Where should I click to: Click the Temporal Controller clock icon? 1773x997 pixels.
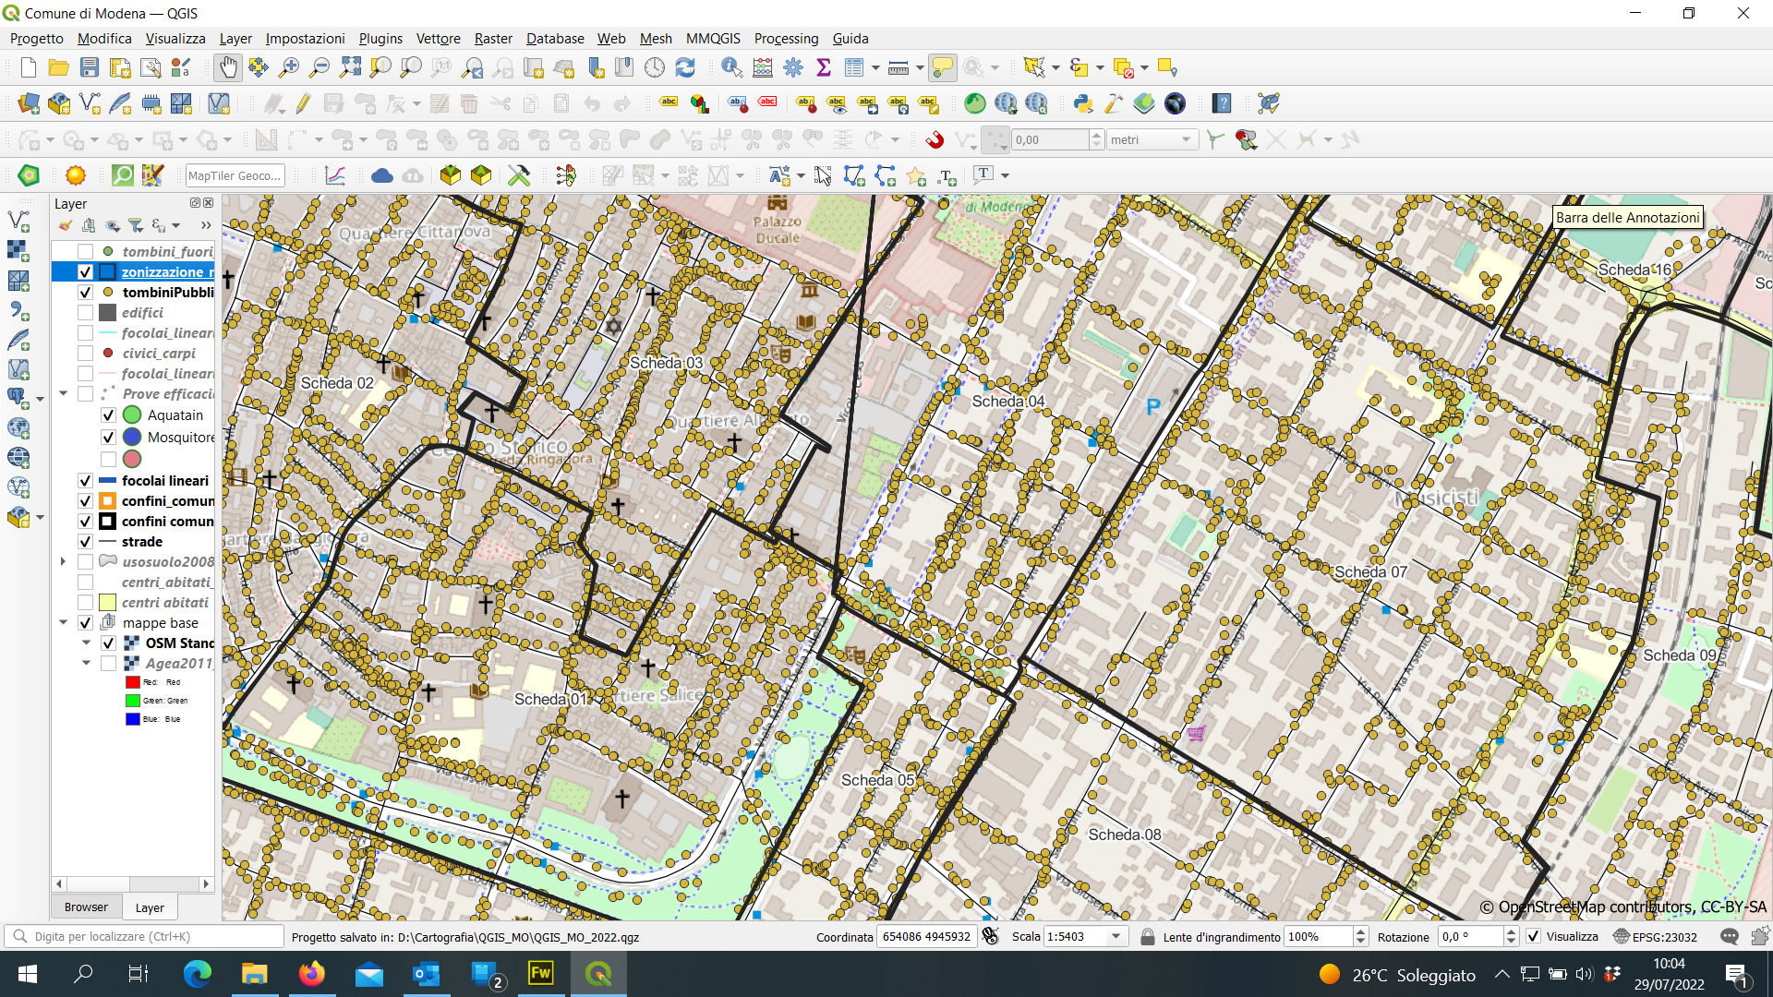(x=655, y=67)
